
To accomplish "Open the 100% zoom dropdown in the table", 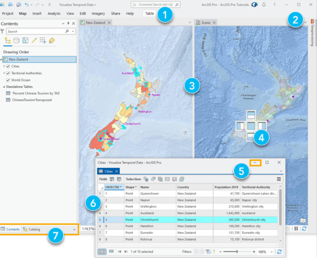I will click(x=271, y=252).
